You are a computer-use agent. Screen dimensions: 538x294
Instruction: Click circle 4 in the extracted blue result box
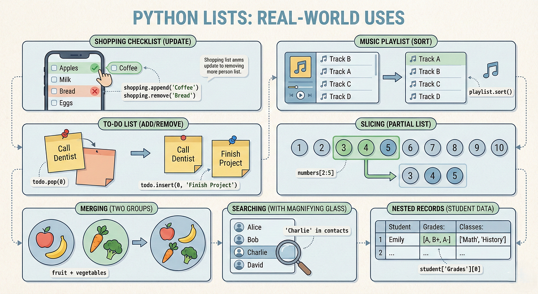433,176
